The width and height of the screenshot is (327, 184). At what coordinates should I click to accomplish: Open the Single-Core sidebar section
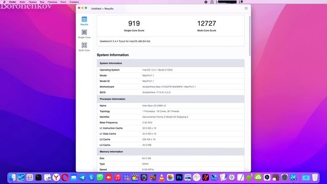click(84, 34)
